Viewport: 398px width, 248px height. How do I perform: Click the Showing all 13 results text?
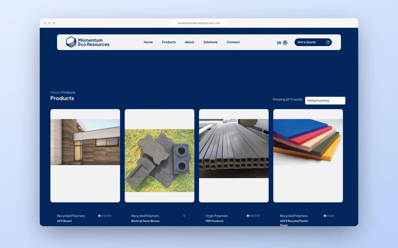(x=288, y=99)
